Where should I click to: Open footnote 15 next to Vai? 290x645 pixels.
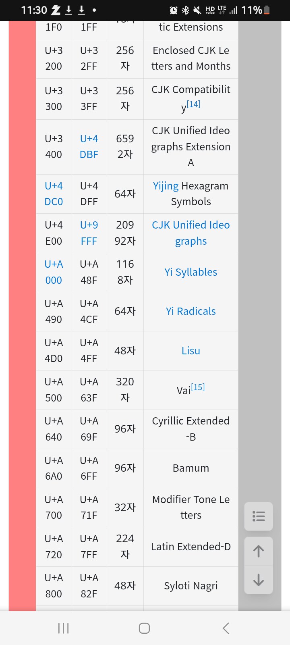198,387
